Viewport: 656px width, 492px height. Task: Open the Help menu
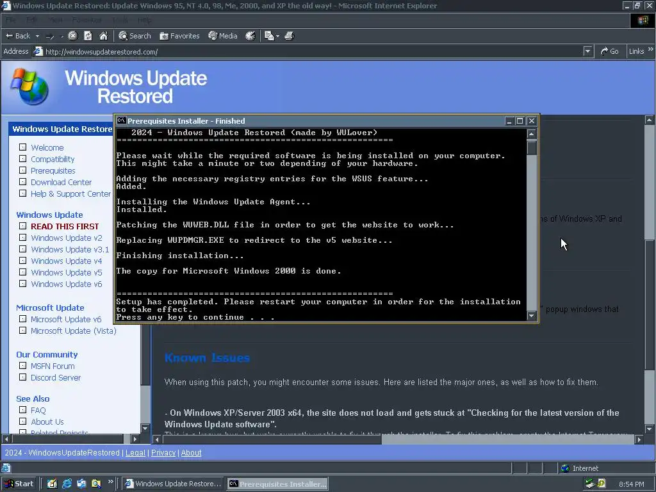click(145, 20)
